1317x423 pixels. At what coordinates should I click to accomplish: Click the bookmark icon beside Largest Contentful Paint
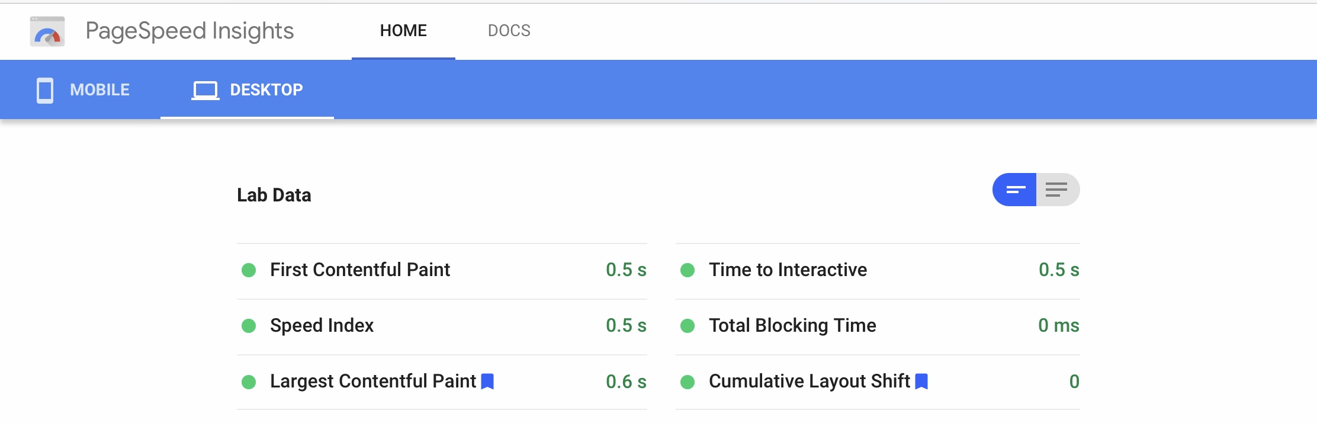click(x=487, y=382)
